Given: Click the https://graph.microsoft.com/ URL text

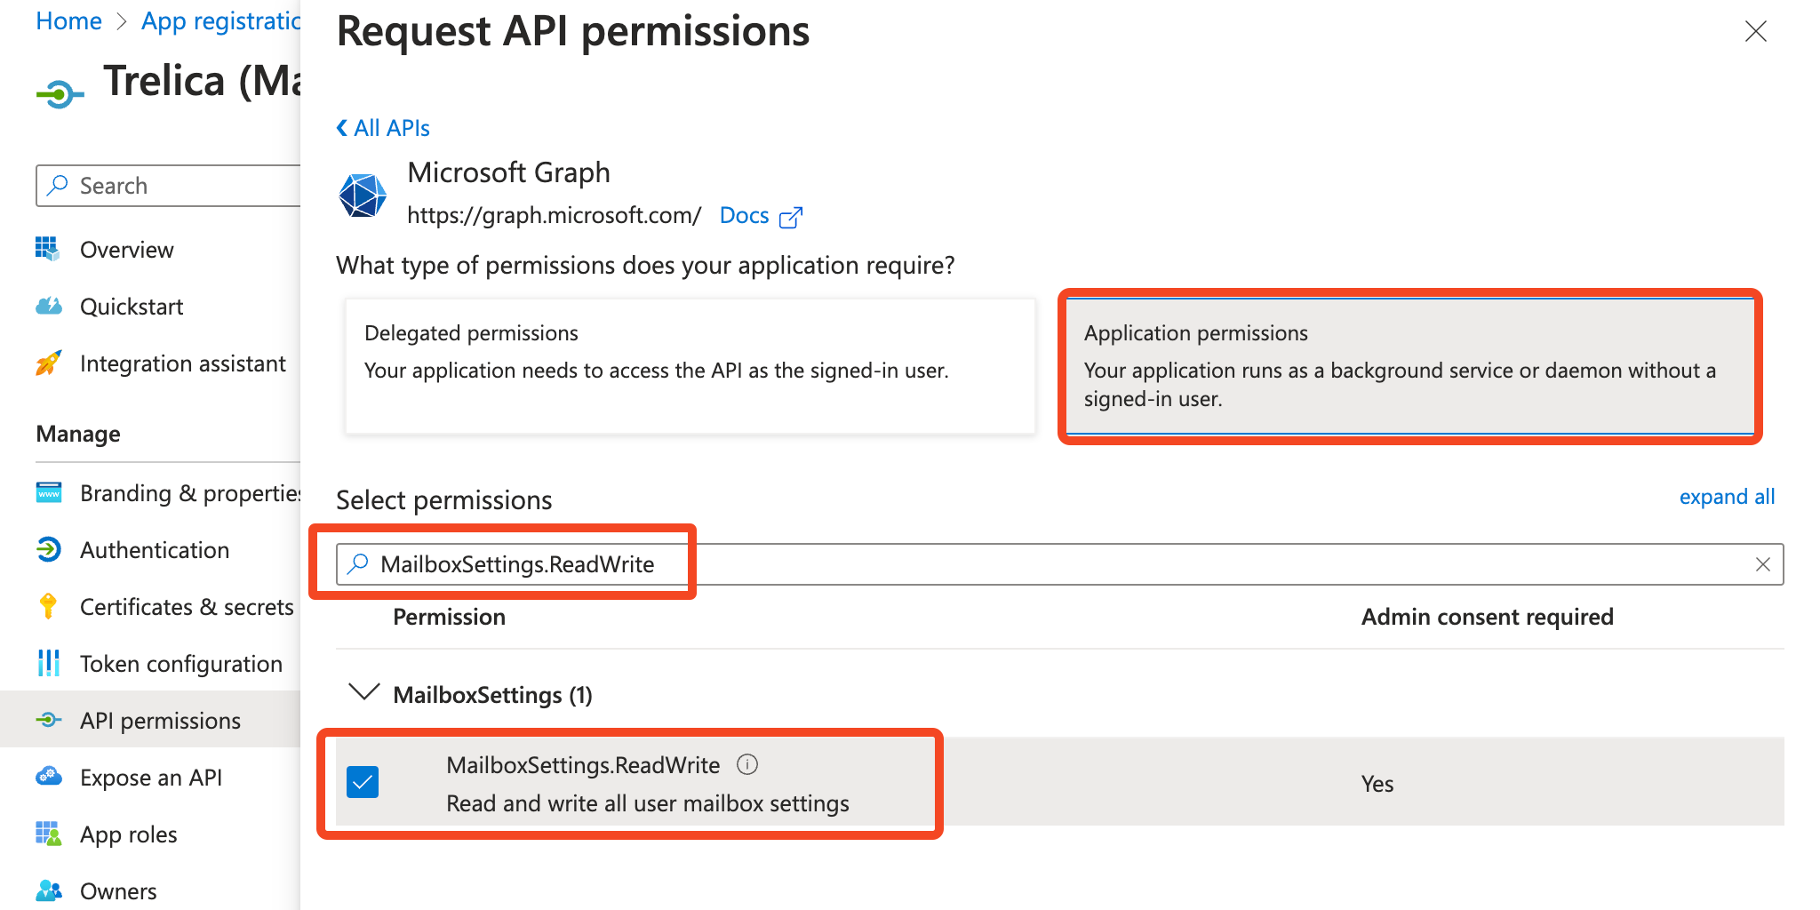Looking at the screenshot, I should (554, 215).
